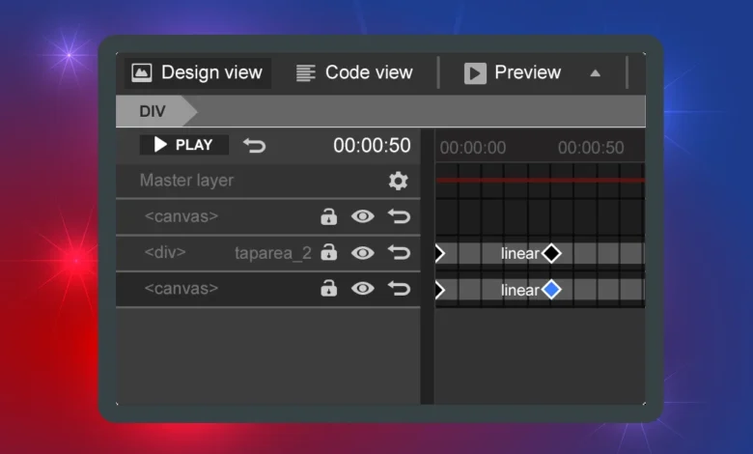This screenshot has width=753, height=454.
Task: Click the DIV breadcrumb element
Action: (x=153, y=111)
